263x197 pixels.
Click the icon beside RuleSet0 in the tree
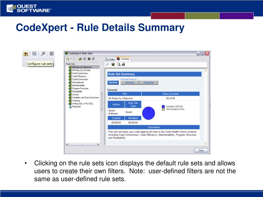click(x=70, y=106)
